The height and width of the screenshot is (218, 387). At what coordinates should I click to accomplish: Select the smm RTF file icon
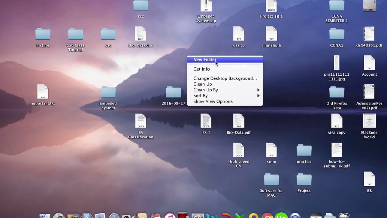click(272, 150)
